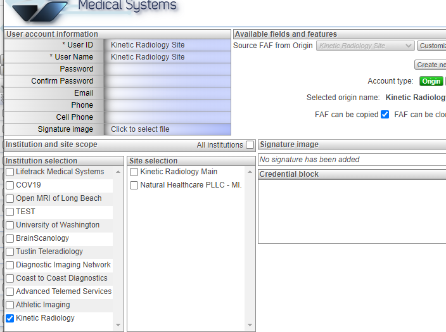This screenshot has height=332, width=446.
Task: Click the User Name field
Action: coord(167,57)
